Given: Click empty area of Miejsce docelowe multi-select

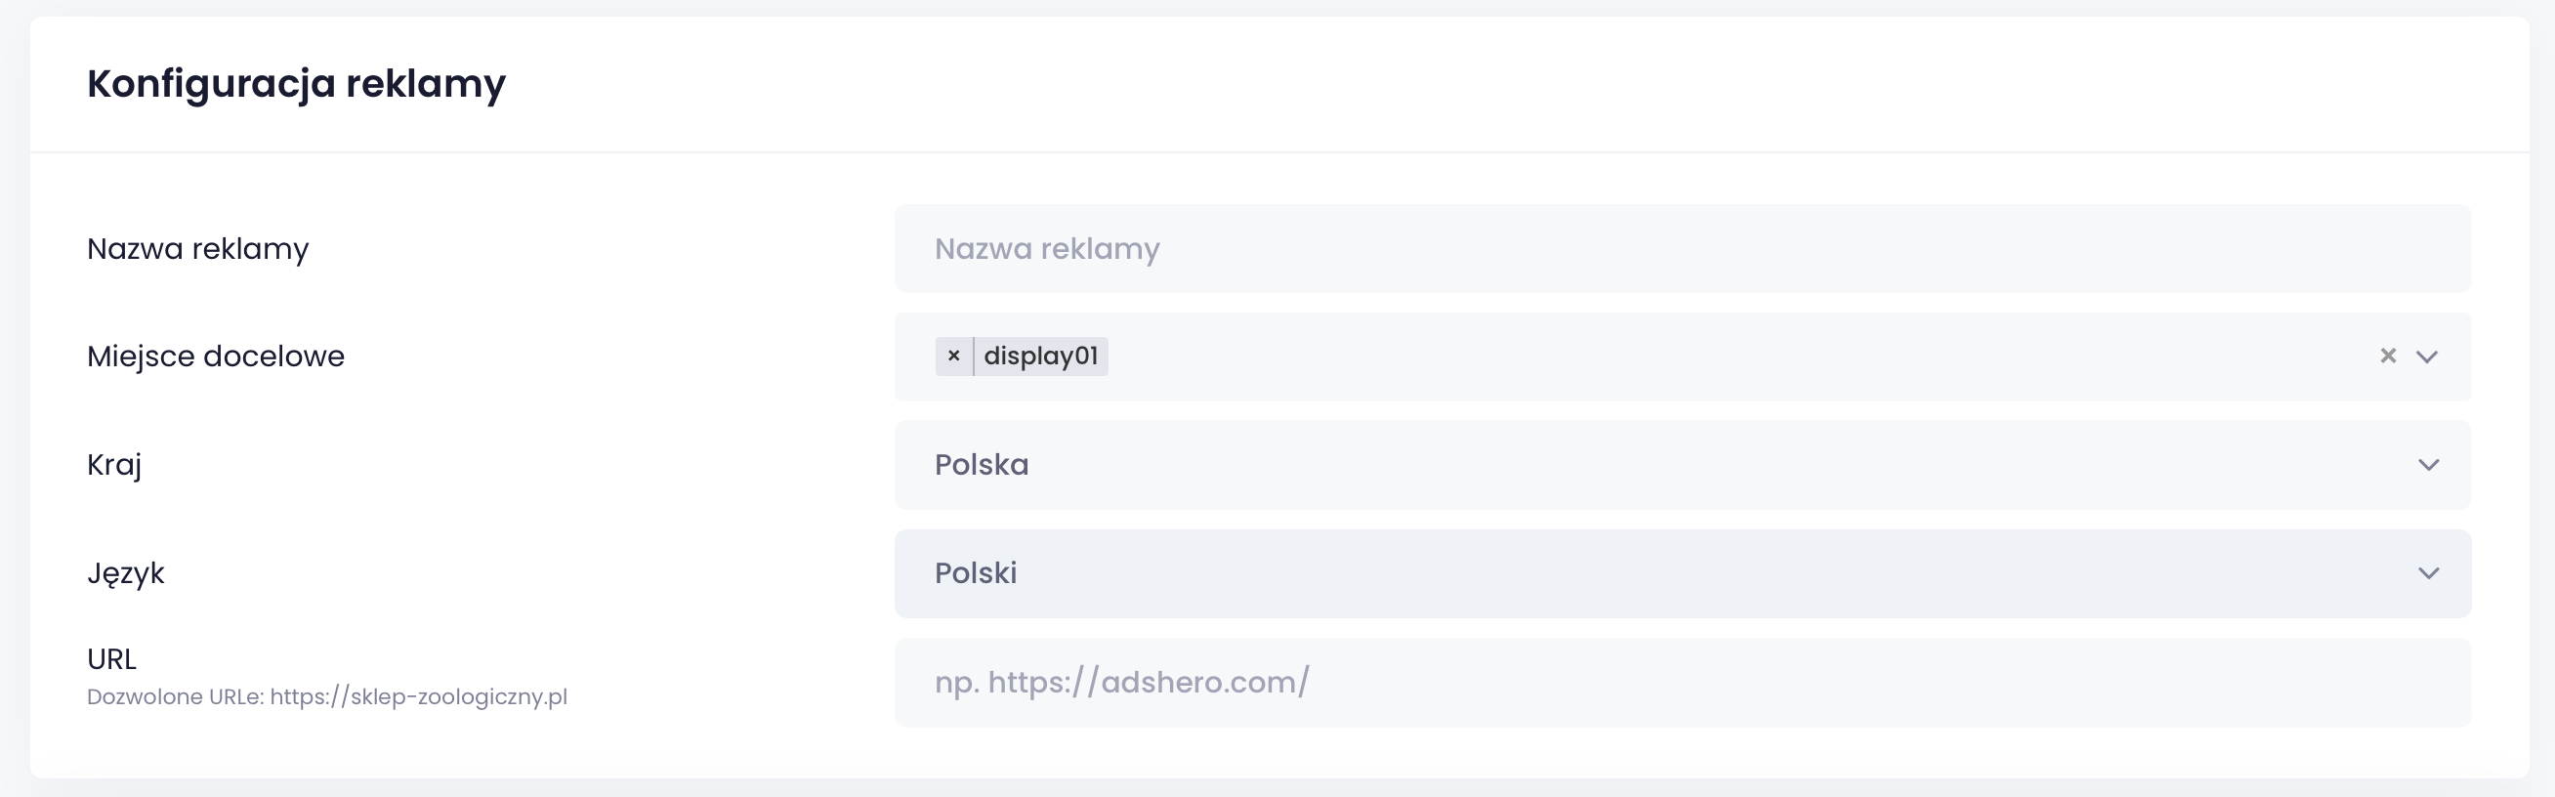Looking at the screenshot, I should tap(1686, 357).
